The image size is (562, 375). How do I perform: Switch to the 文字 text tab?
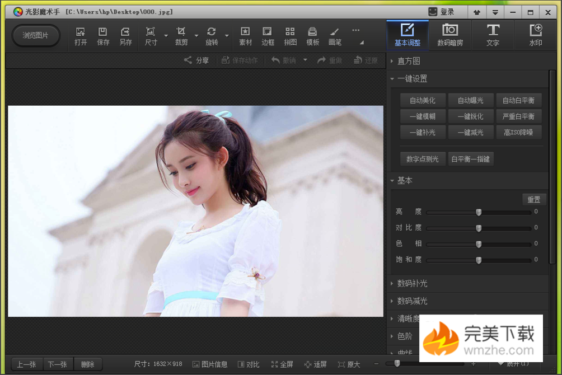493,35
